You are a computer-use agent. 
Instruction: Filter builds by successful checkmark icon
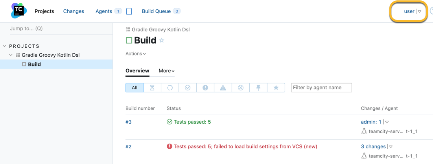(188, 88)
